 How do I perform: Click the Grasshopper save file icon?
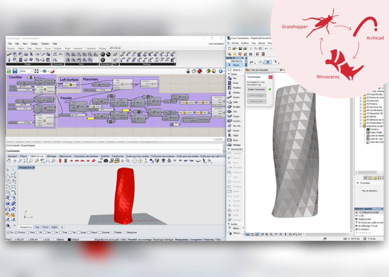15,71
